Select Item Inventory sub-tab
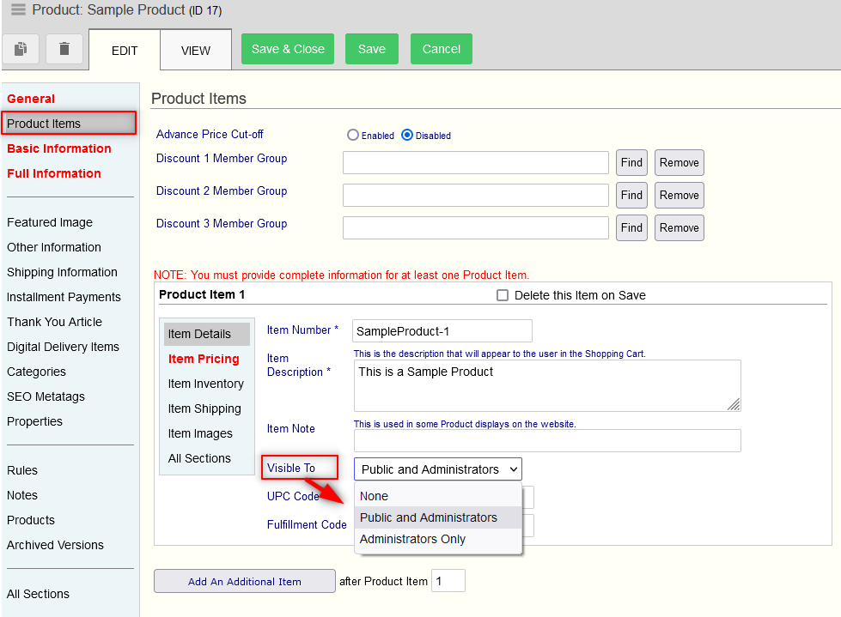Image resolution: width=841 pixels, height=617 pixels. click(x=206, y=384)
